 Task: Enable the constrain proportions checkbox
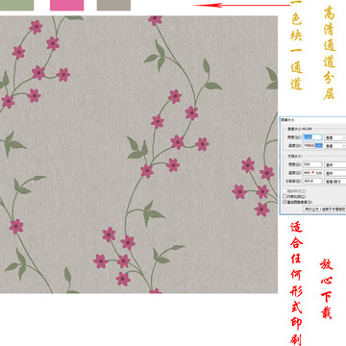point(284,196)
